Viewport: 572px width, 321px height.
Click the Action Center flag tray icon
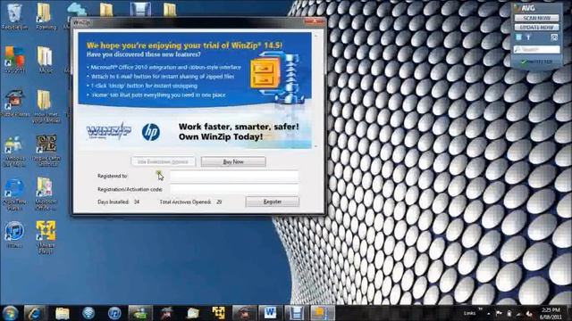tap(499, 313)
